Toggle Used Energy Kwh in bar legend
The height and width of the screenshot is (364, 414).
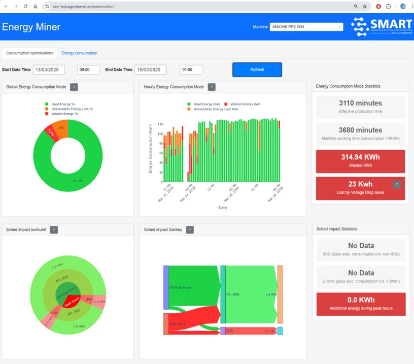pyautogui.click(x=203, y=104)
